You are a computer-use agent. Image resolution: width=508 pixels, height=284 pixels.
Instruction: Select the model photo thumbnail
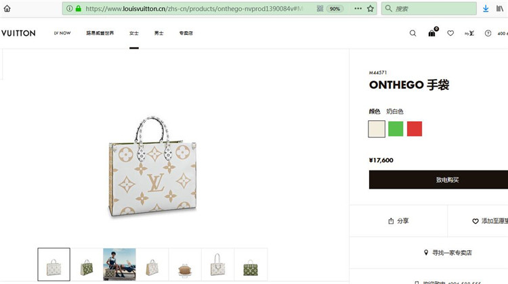119,264
